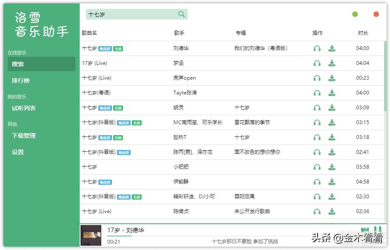Viewport: 390px width, 250px height.
Task: Listen to 十七岁 by 刘德华
Action: pos(317,48)
